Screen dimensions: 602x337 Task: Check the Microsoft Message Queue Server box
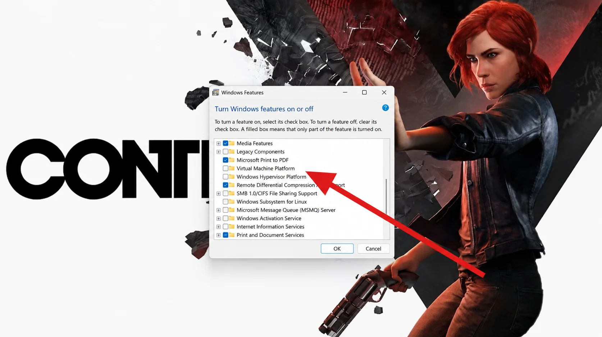(x=225, y=210)
